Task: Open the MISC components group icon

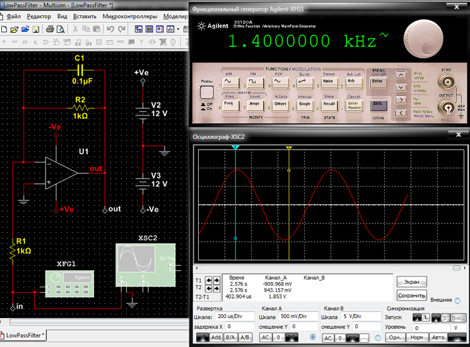Action: tap(120, 42)
